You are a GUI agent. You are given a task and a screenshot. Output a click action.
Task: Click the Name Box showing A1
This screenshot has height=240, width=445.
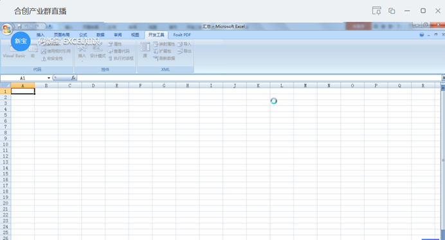[23, 78]
